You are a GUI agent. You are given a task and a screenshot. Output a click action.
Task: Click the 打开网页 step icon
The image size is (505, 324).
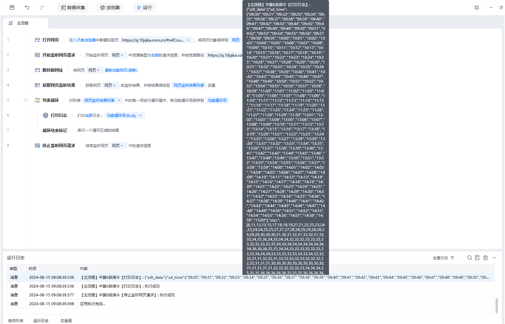coord(37,40)
